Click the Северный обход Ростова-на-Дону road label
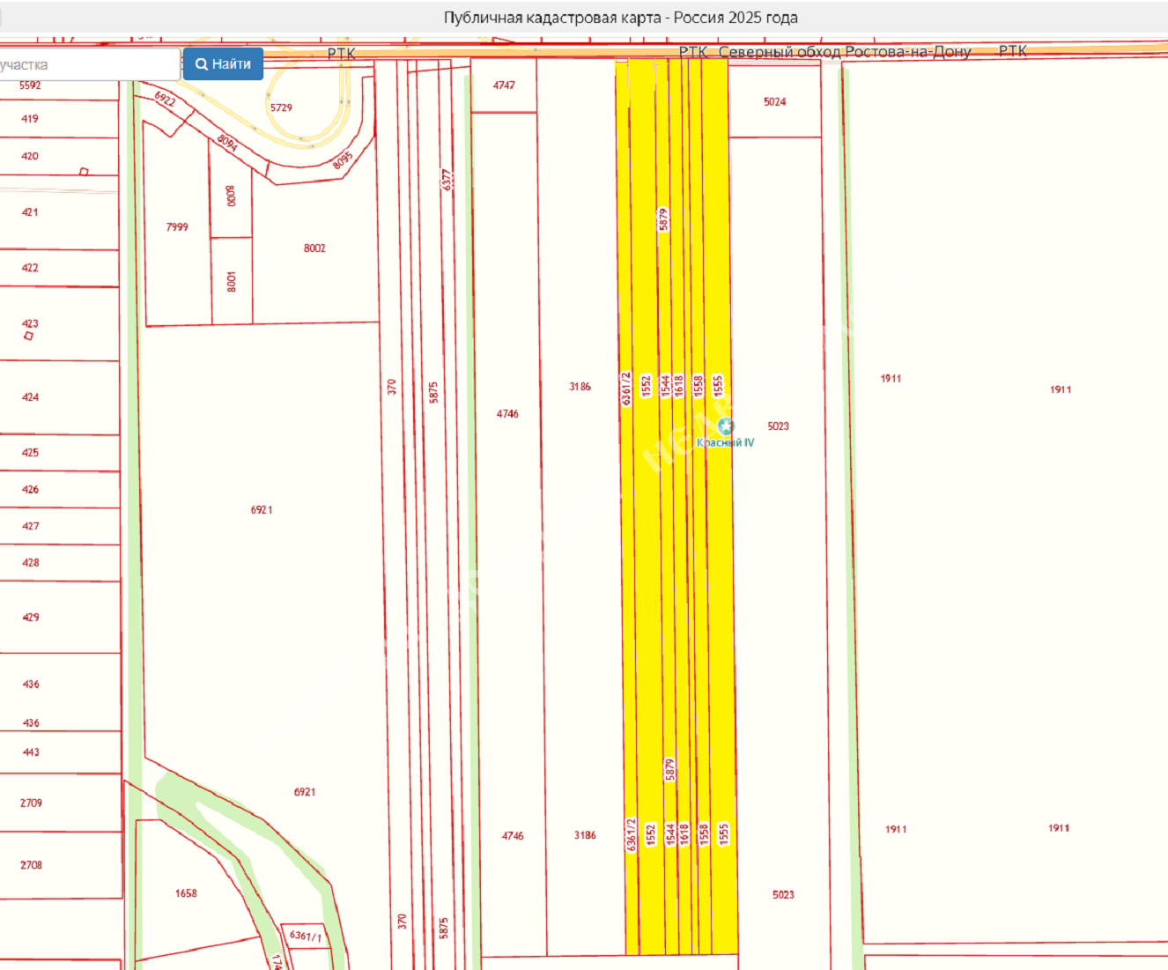1168x970 pixels. click(844, 52)
